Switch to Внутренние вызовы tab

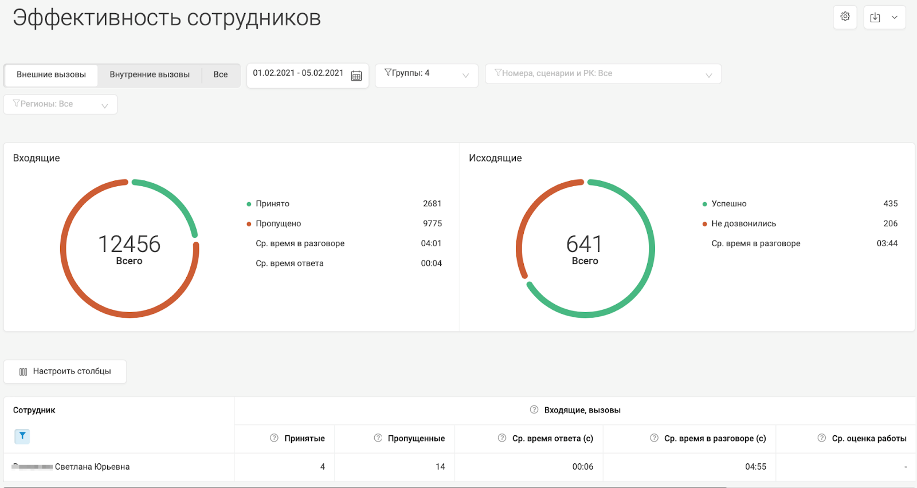pyautogui.click(x=150, y=74)
